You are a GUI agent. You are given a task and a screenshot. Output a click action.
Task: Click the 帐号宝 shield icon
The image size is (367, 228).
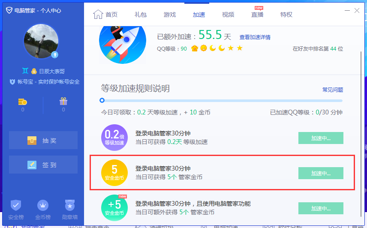coord(12,81)
